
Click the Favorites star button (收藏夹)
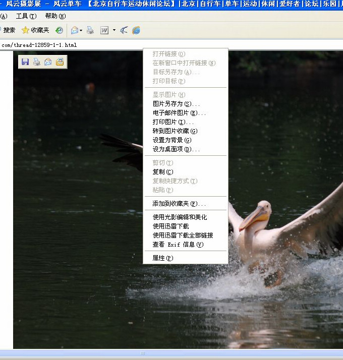(35, 30)
